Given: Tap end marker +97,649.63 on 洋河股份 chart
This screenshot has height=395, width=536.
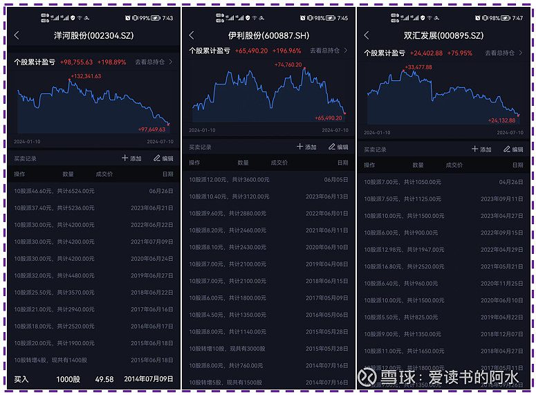Looking at the screenshot, I should tap(169, 125).
